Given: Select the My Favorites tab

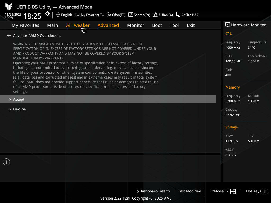Looking at the screenshot, I should pyautogui.click(x=25, y=25).
